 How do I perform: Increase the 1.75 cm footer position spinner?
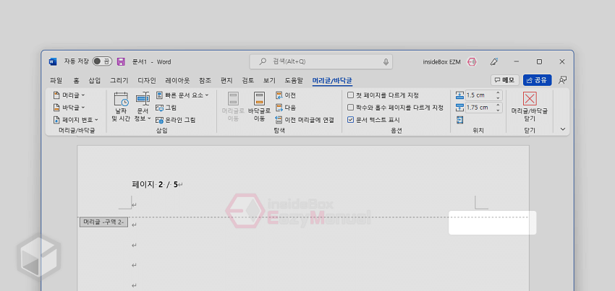(499, 105)
